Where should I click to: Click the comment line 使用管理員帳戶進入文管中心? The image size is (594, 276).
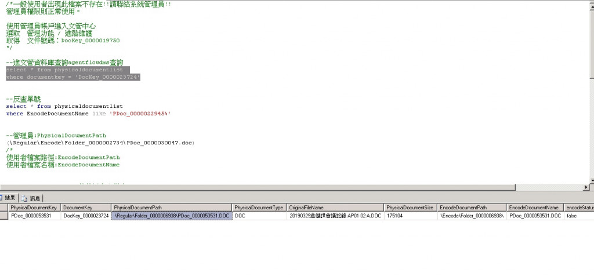(x=51, y=26)
